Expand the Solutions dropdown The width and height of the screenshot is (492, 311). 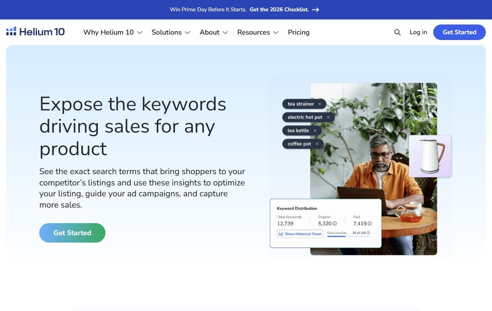coord(171,32)
